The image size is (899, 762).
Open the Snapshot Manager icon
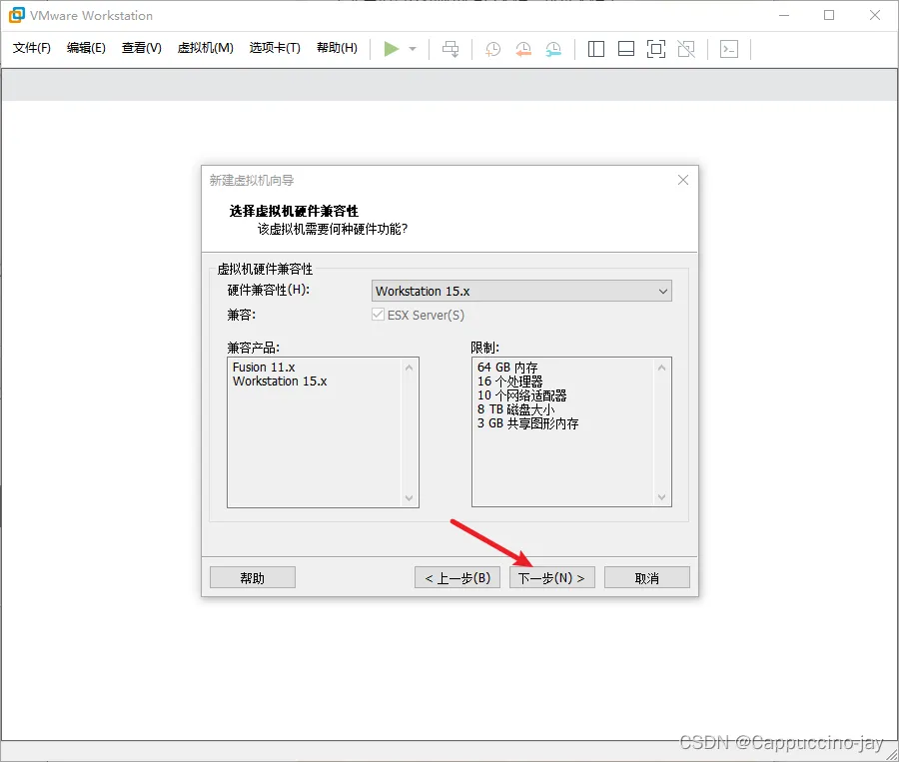tap(553, 49)
